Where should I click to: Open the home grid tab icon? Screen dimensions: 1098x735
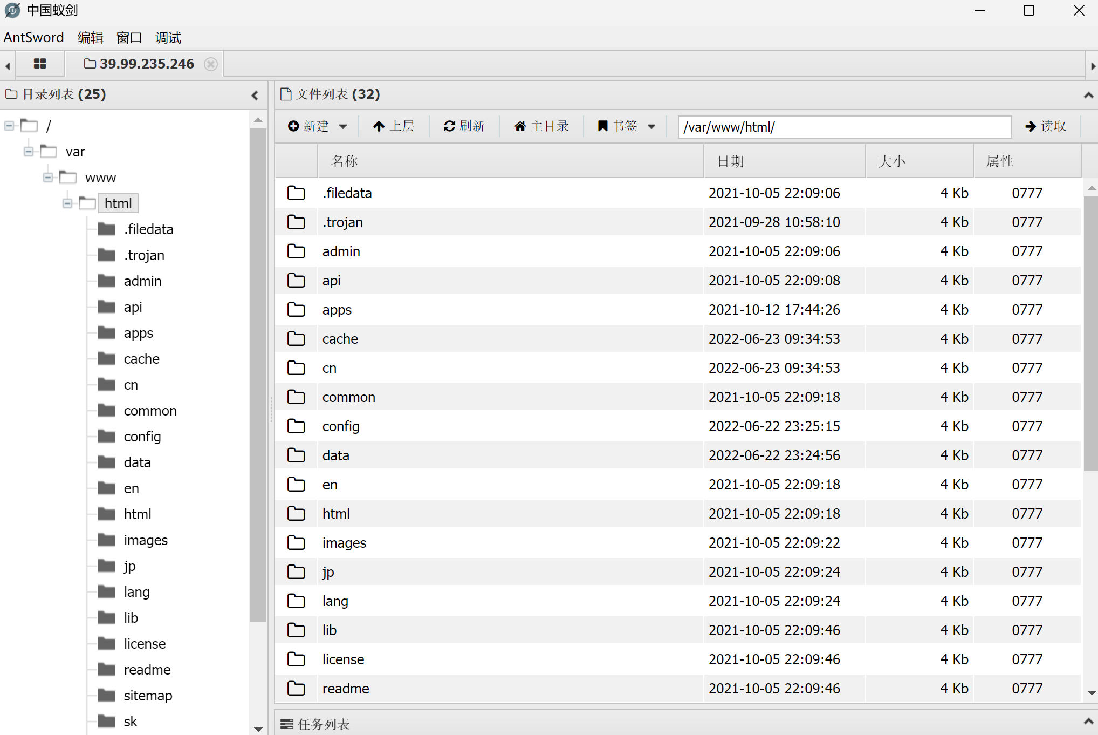click(40, 64)
